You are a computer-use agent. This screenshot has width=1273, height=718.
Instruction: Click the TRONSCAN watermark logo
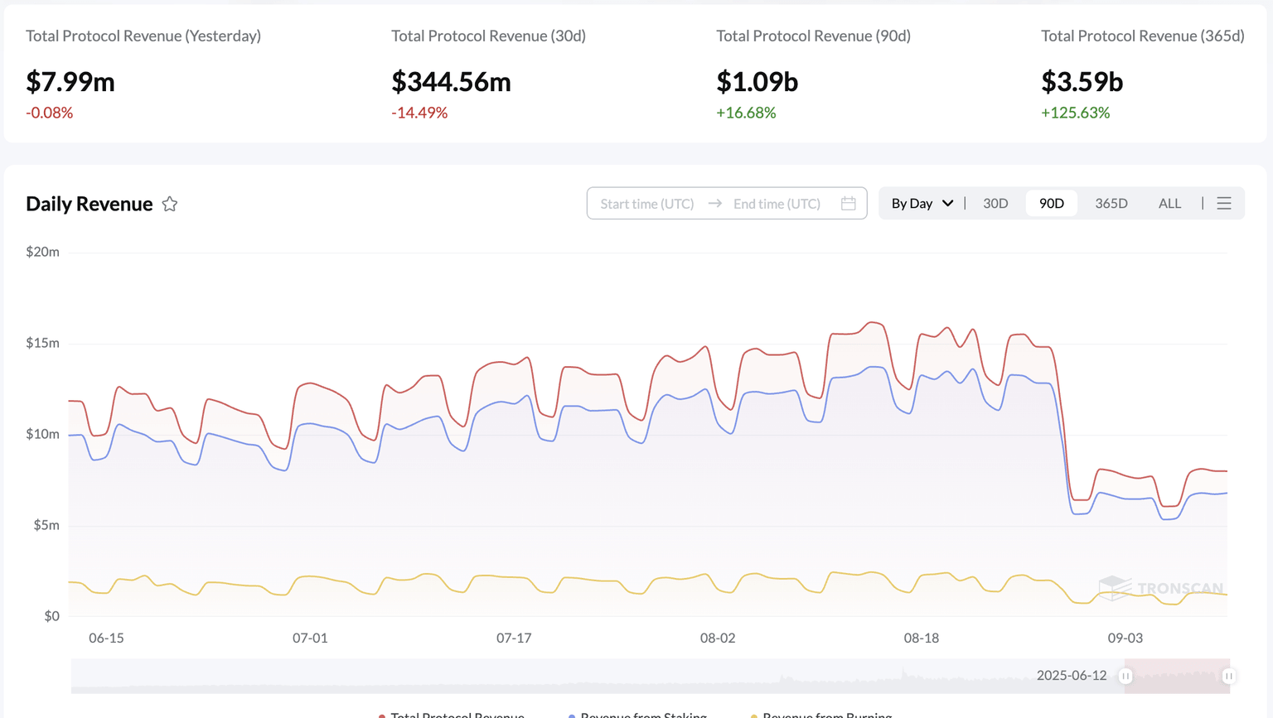coord(1161,588)
